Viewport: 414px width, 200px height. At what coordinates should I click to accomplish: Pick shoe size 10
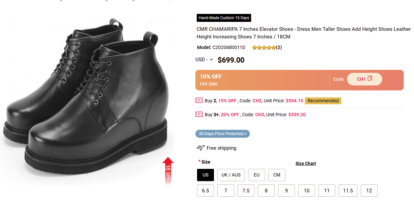point(307,191)
